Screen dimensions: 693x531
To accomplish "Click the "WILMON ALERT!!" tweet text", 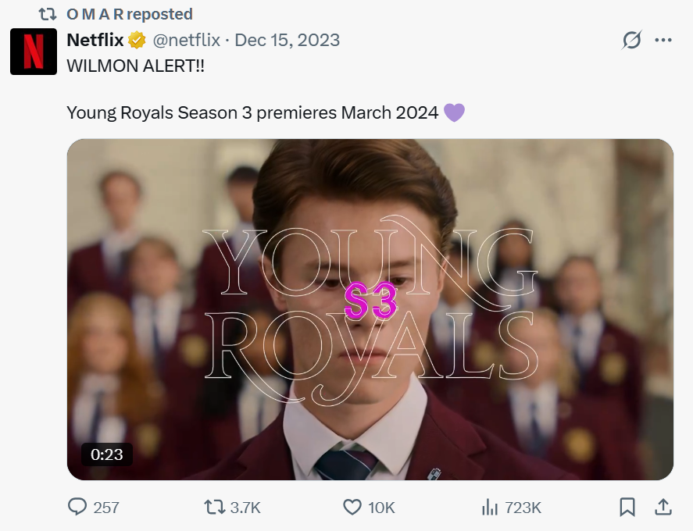I will [135, 66].
